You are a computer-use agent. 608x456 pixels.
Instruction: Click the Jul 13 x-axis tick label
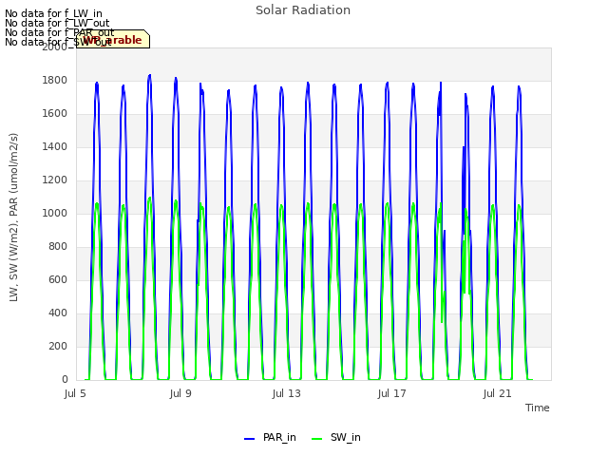coord(287,394)
